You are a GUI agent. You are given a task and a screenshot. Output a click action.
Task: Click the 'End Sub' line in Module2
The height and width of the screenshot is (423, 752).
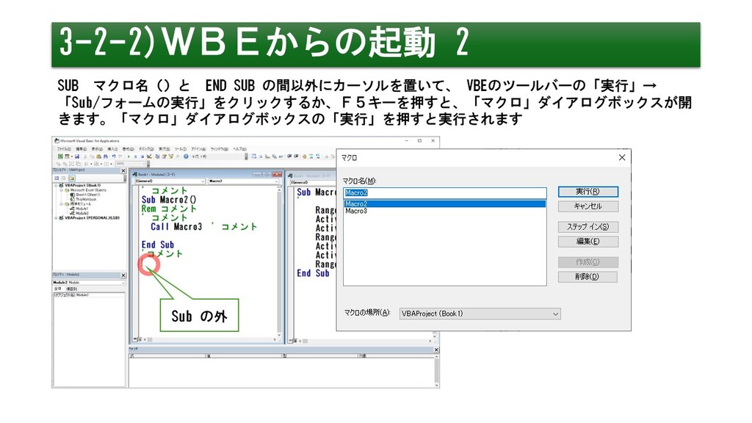[158, 245]
